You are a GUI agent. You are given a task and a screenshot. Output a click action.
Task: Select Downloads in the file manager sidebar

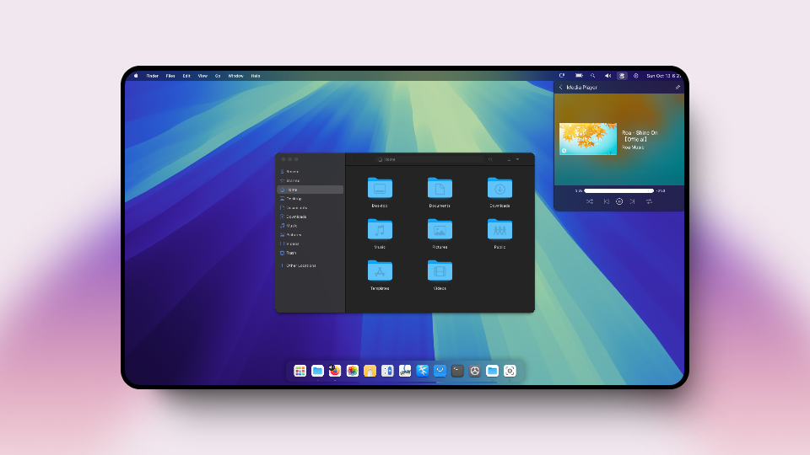pos(310,217)
